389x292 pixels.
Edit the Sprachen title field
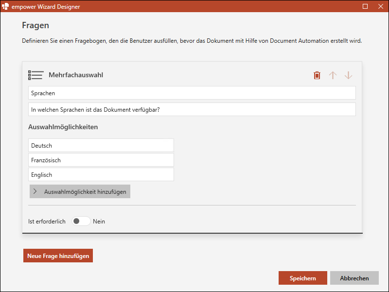[192, 93]
